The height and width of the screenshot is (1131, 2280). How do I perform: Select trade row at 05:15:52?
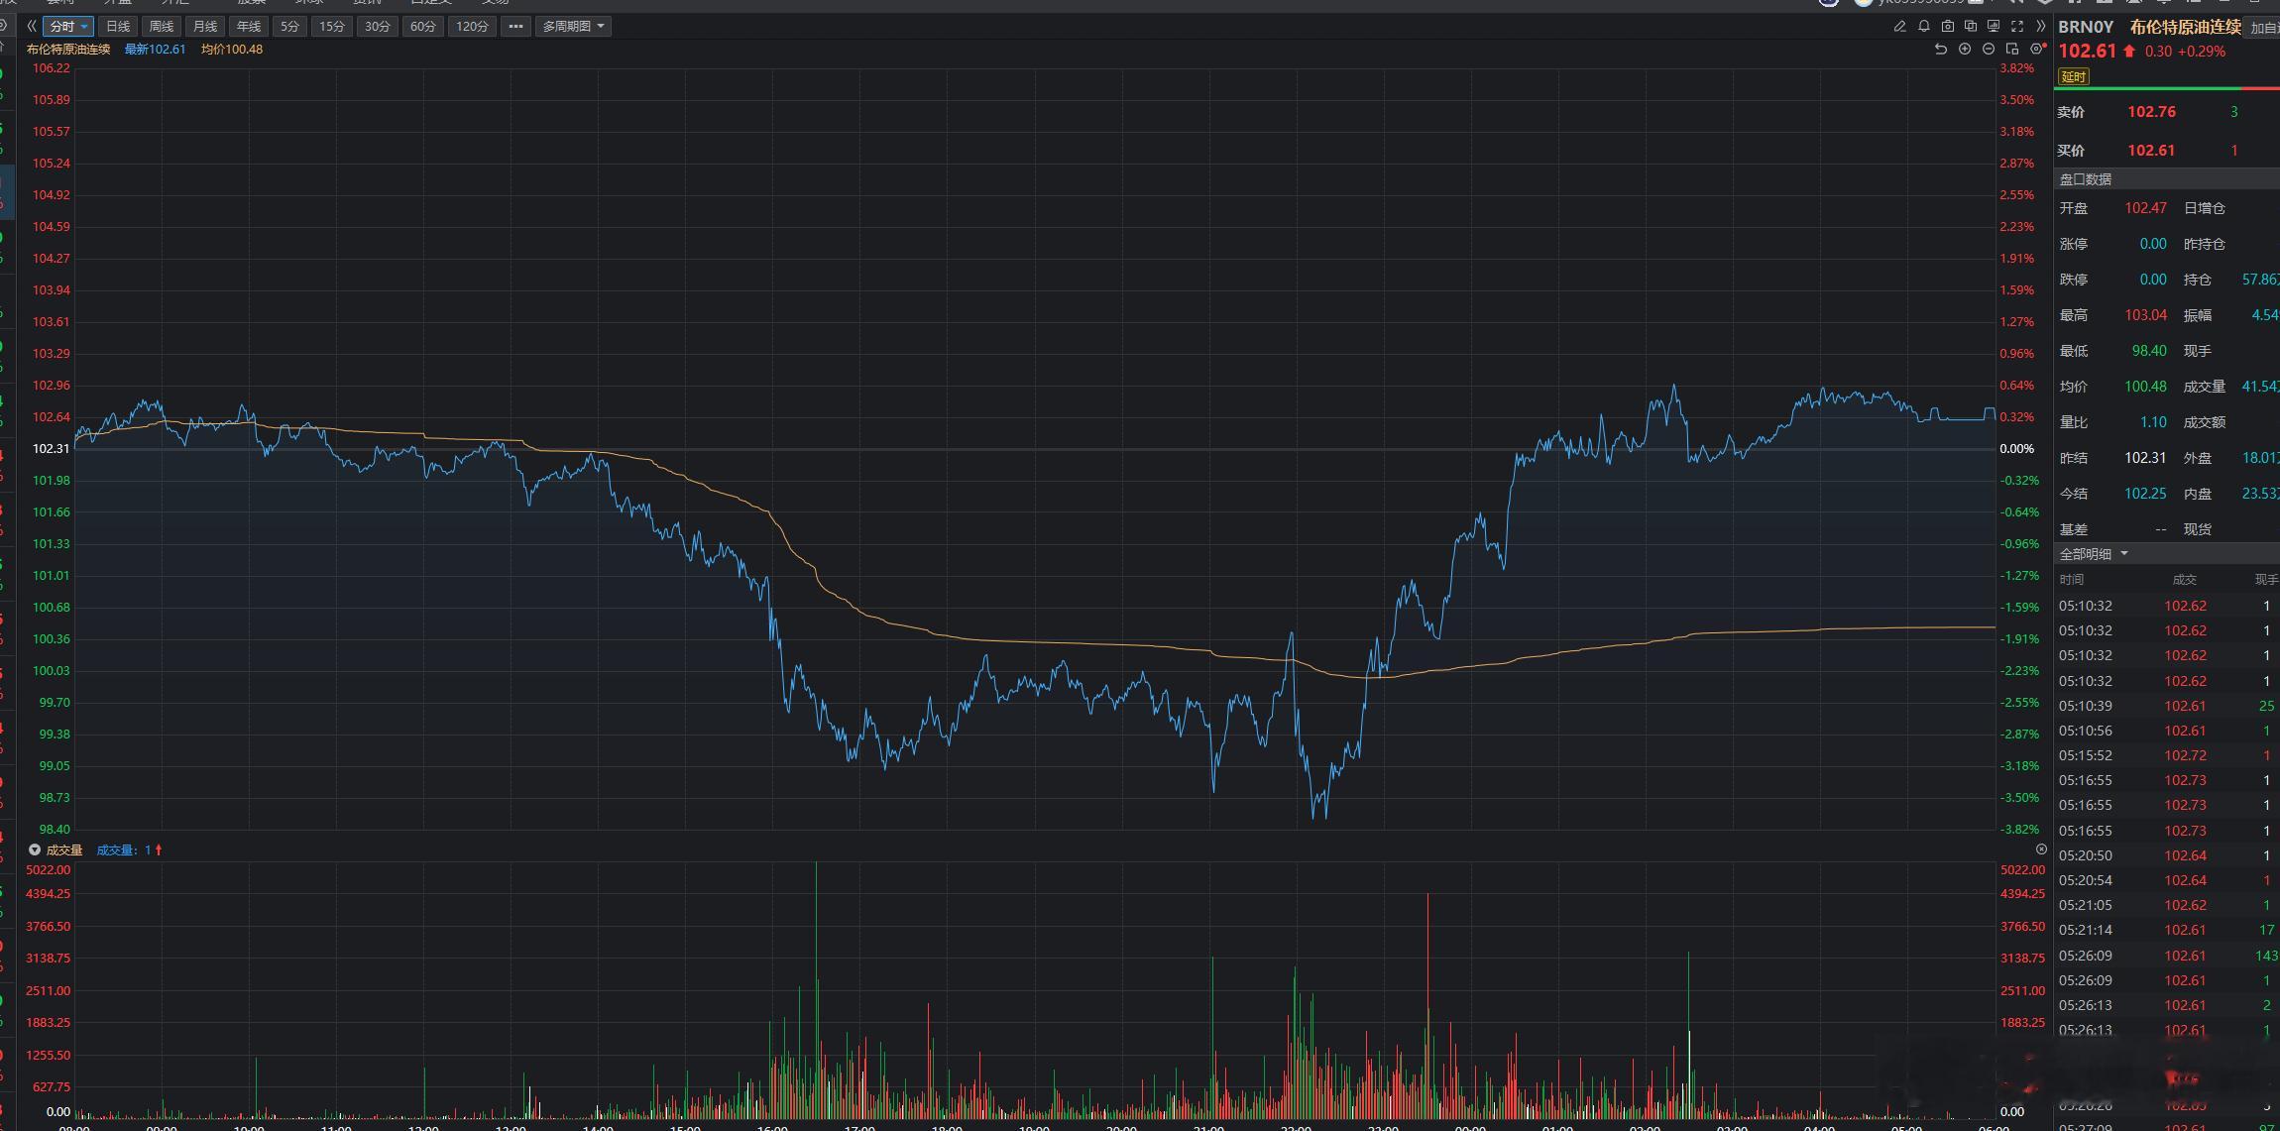[2167, 755]
